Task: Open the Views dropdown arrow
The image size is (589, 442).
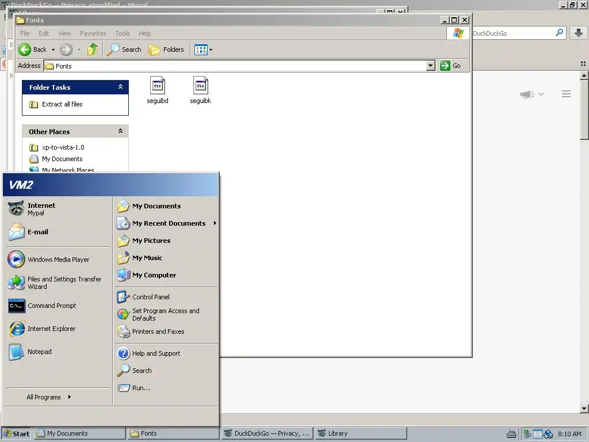Action: coord(211,49)
